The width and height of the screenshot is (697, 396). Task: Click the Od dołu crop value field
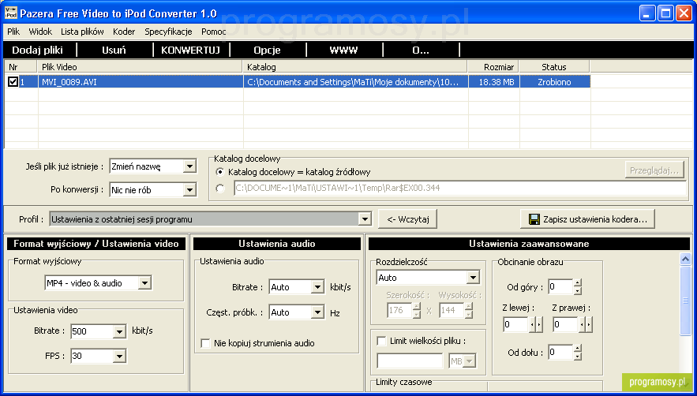560,353
